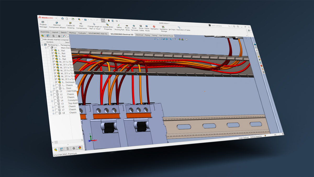Collapse the L1 Main Electrical node
314x177 pixels.
[45, 48]
